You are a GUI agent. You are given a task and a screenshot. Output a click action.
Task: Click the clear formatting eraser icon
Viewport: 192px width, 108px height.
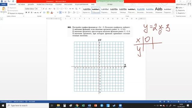pos(54,9)
